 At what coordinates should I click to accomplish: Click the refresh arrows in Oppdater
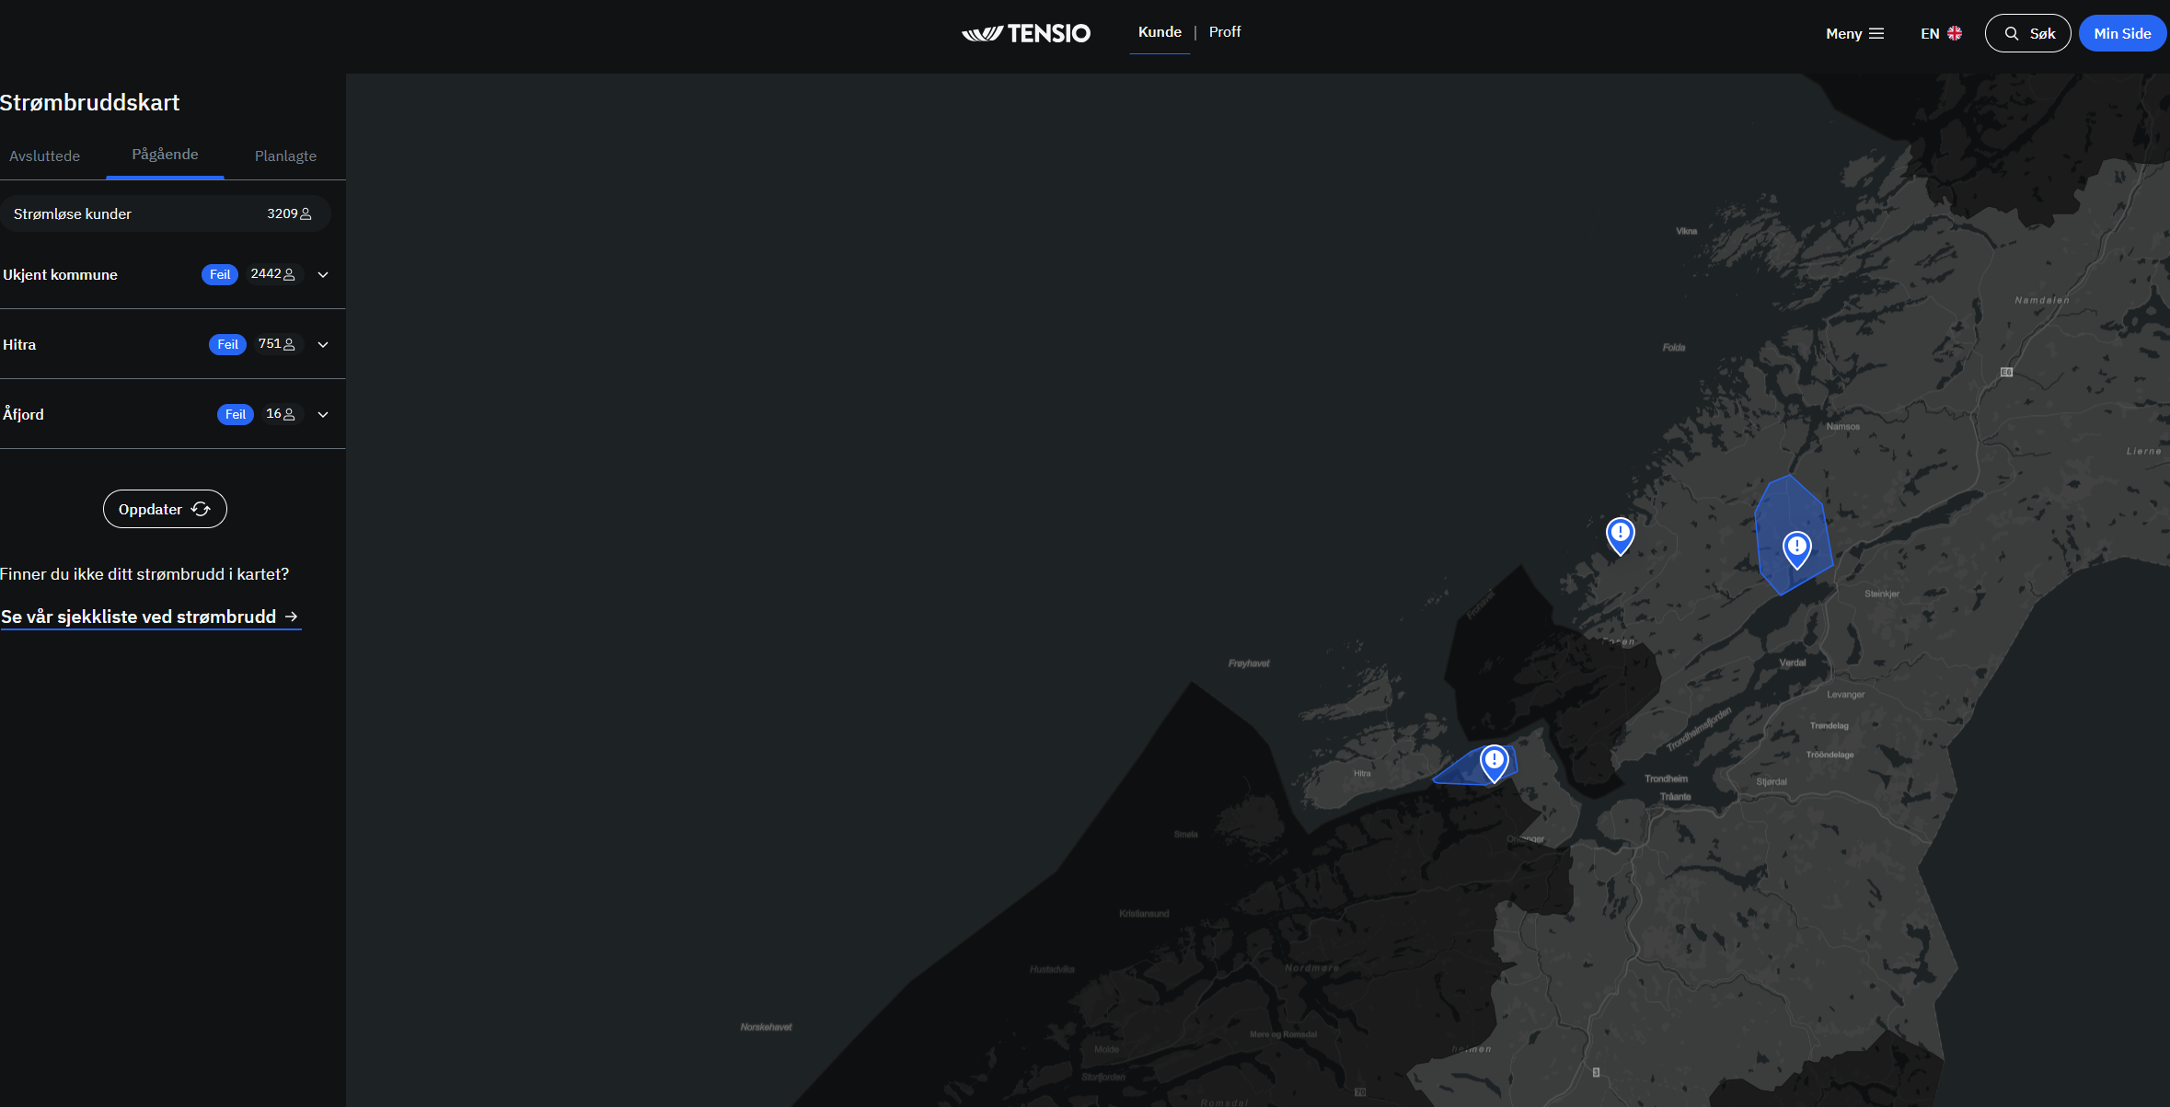point(201,509)
